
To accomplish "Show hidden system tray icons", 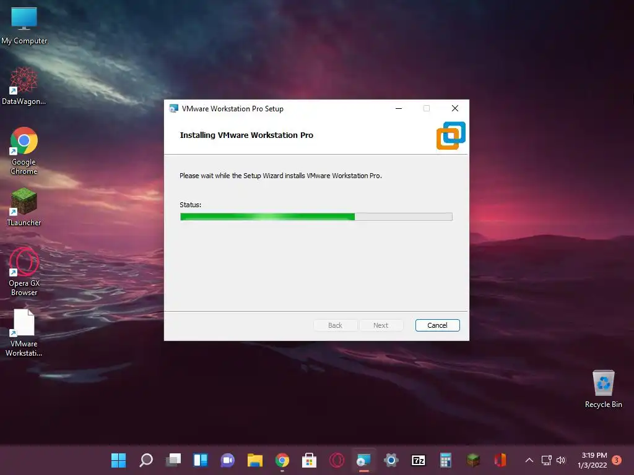I will tap(529, 460).
